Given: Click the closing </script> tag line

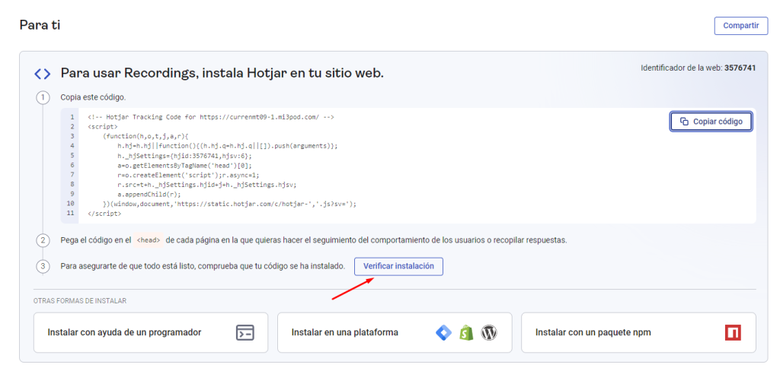Looking at the screenshot, I should point(104,214).
